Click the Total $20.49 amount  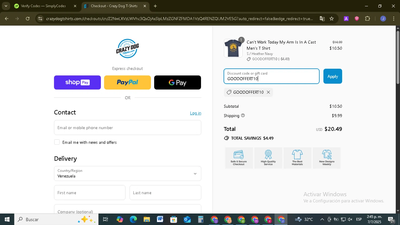tap(333, 129)
